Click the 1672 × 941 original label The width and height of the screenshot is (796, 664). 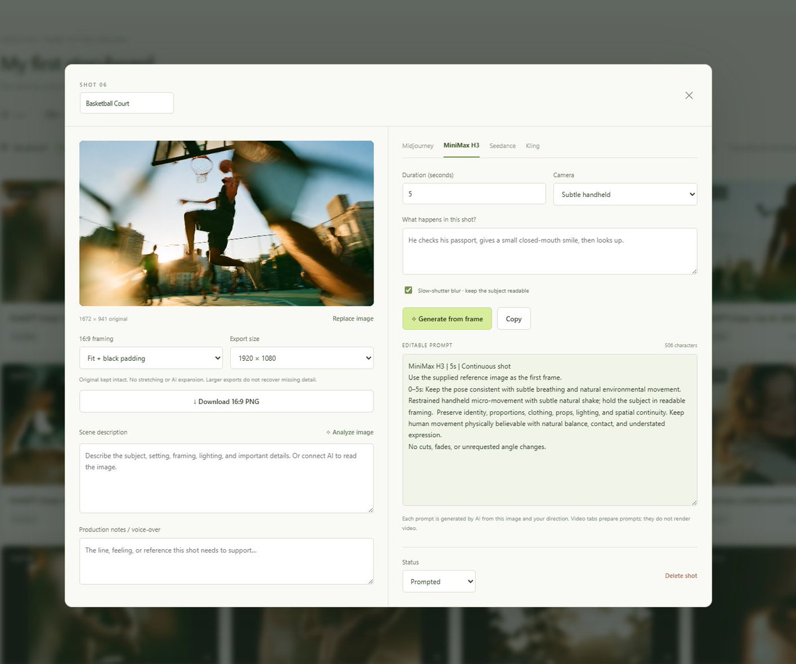pos(103,319)
